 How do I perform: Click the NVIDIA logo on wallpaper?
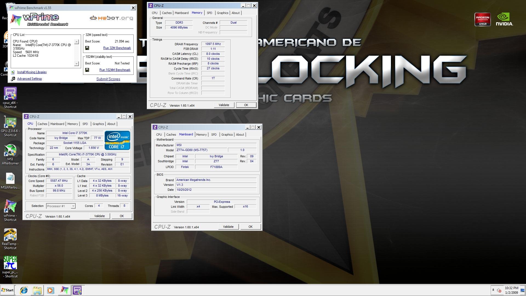504,19
